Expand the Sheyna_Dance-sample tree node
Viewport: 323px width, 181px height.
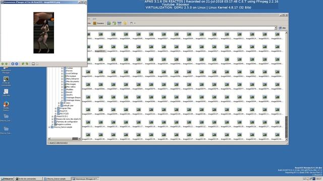49,127
